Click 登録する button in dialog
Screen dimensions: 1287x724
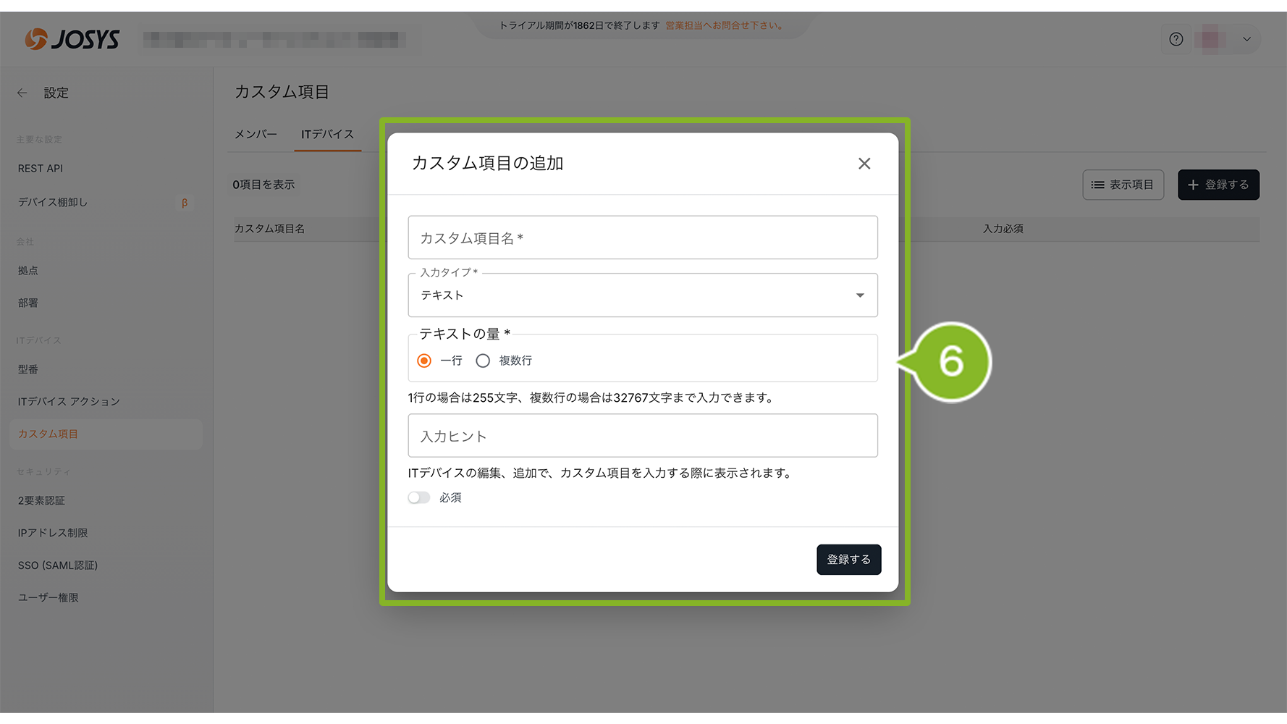pyautogui.click(x=848, y=560)
